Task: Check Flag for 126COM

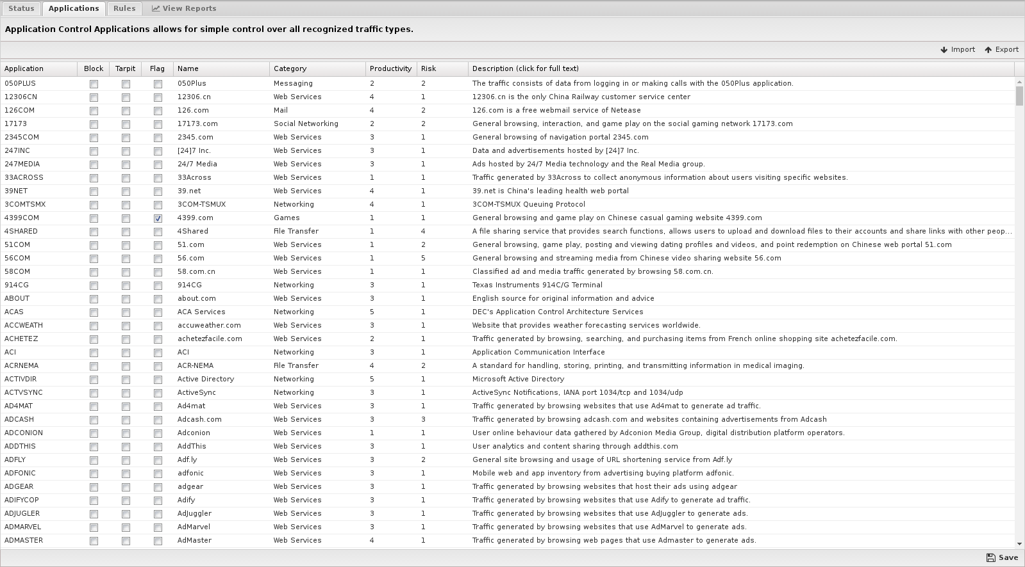Action: coord(158,111)
